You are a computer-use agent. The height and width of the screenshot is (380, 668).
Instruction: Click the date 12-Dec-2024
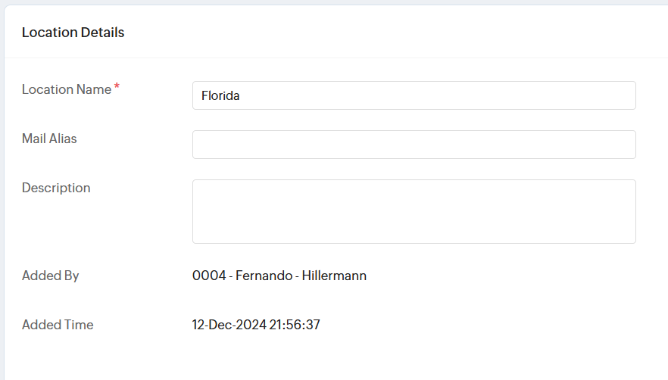click(228, 325)
